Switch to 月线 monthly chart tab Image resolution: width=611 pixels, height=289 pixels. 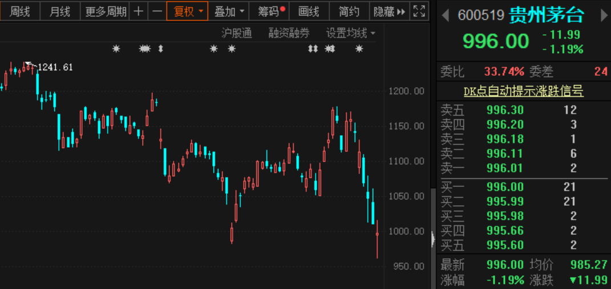[59, 11]
